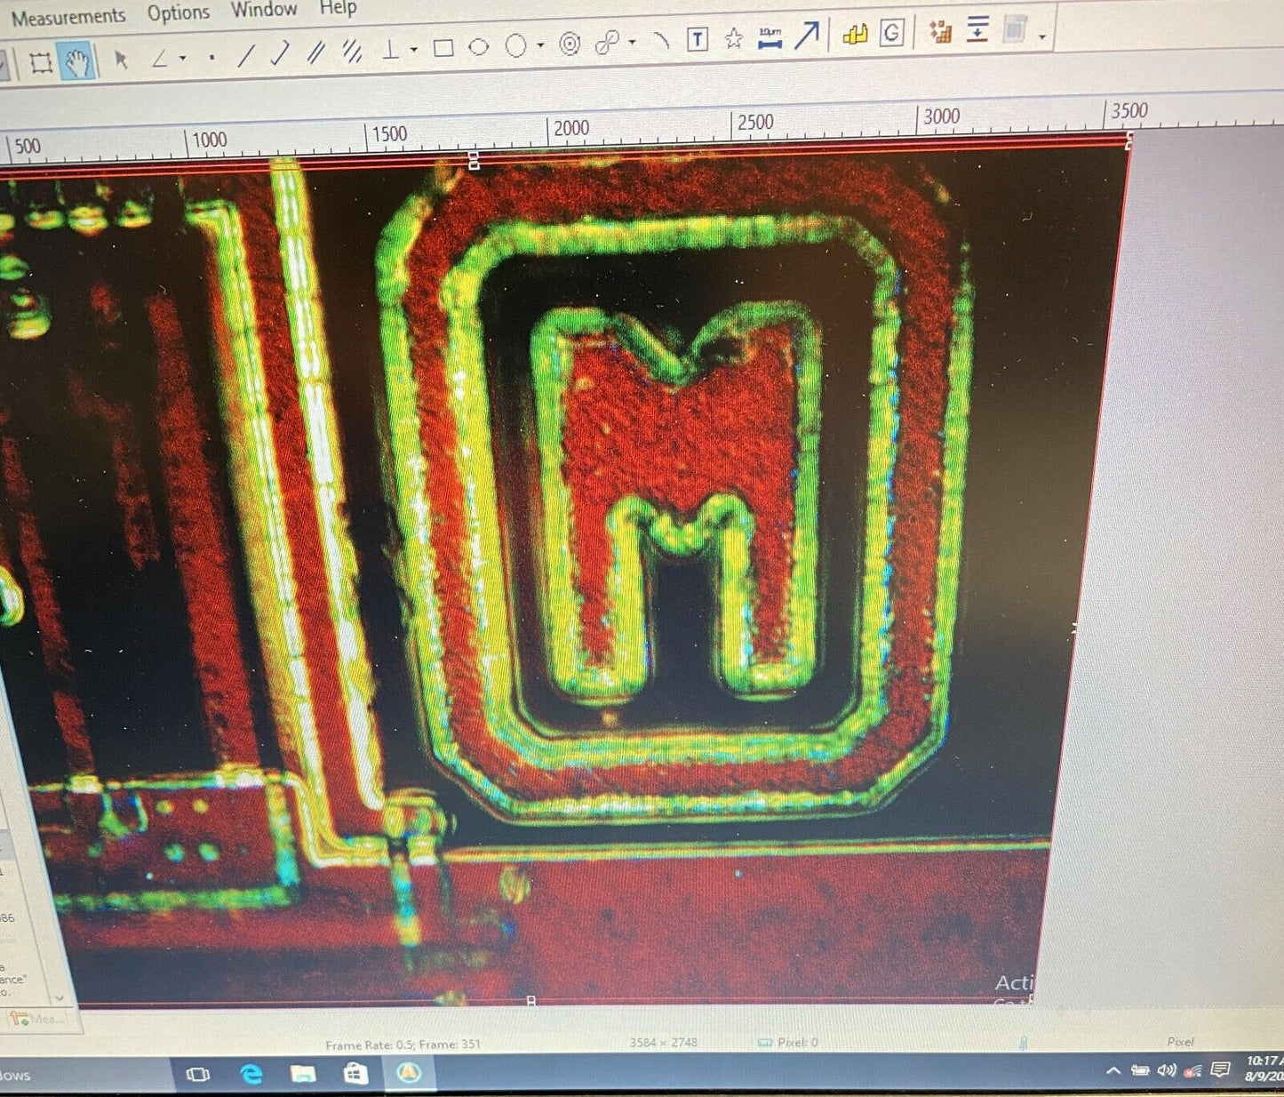1284x1097 pixels.
Task: Select the two parallel lines tool
Action: point(315,53)
